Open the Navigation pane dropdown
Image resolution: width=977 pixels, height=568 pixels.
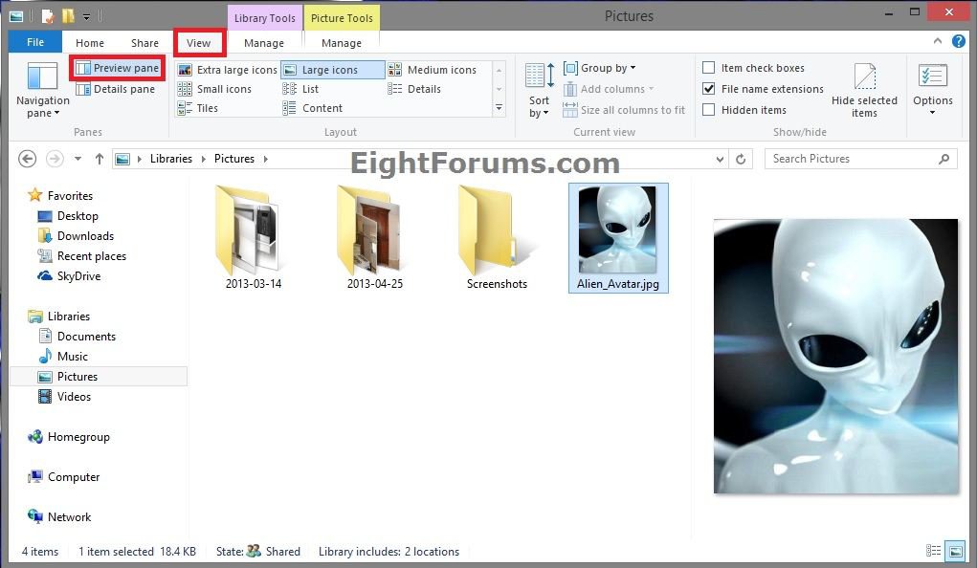point(42,93)
